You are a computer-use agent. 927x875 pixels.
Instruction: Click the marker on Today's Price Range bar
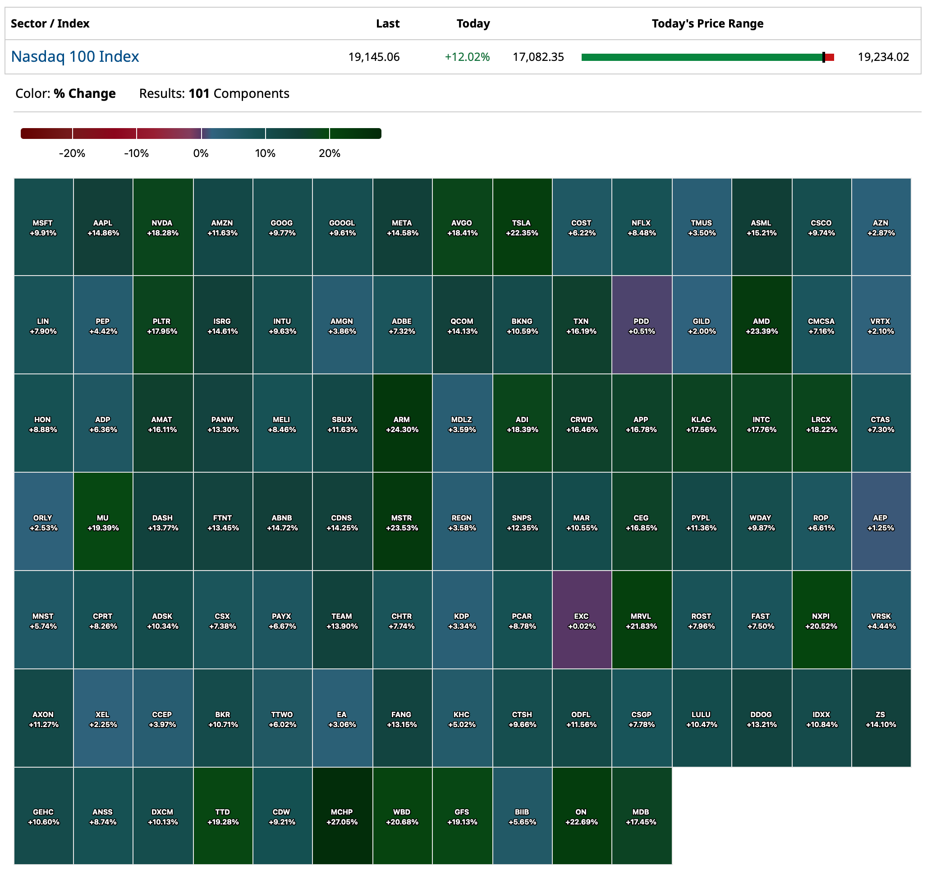coord(823,57)
